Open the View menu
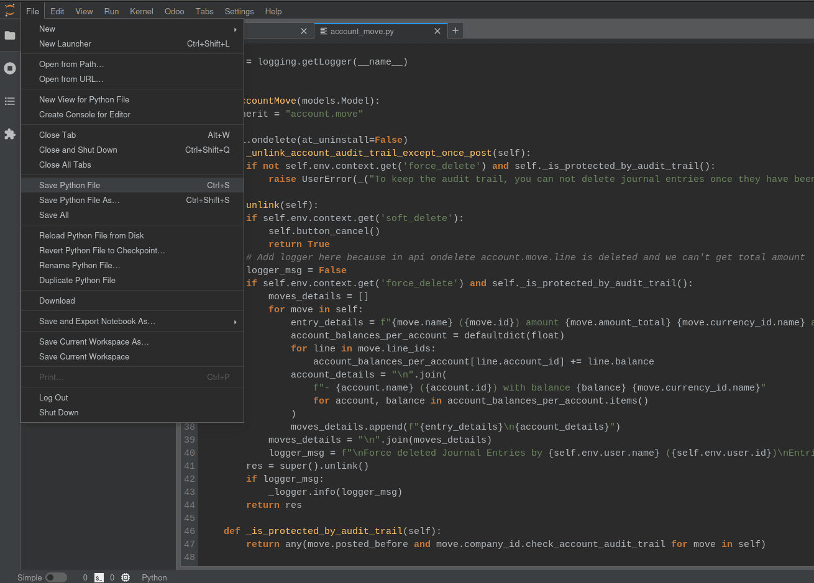This screenshot has width=814, height=583. 84,11
